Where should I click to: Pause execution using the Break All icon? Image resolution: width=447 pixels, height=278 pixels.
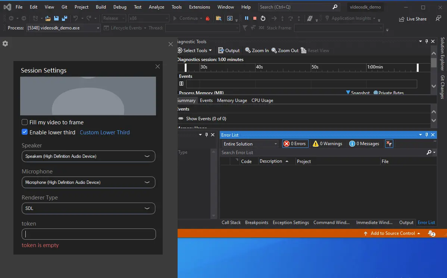point(247,18)
